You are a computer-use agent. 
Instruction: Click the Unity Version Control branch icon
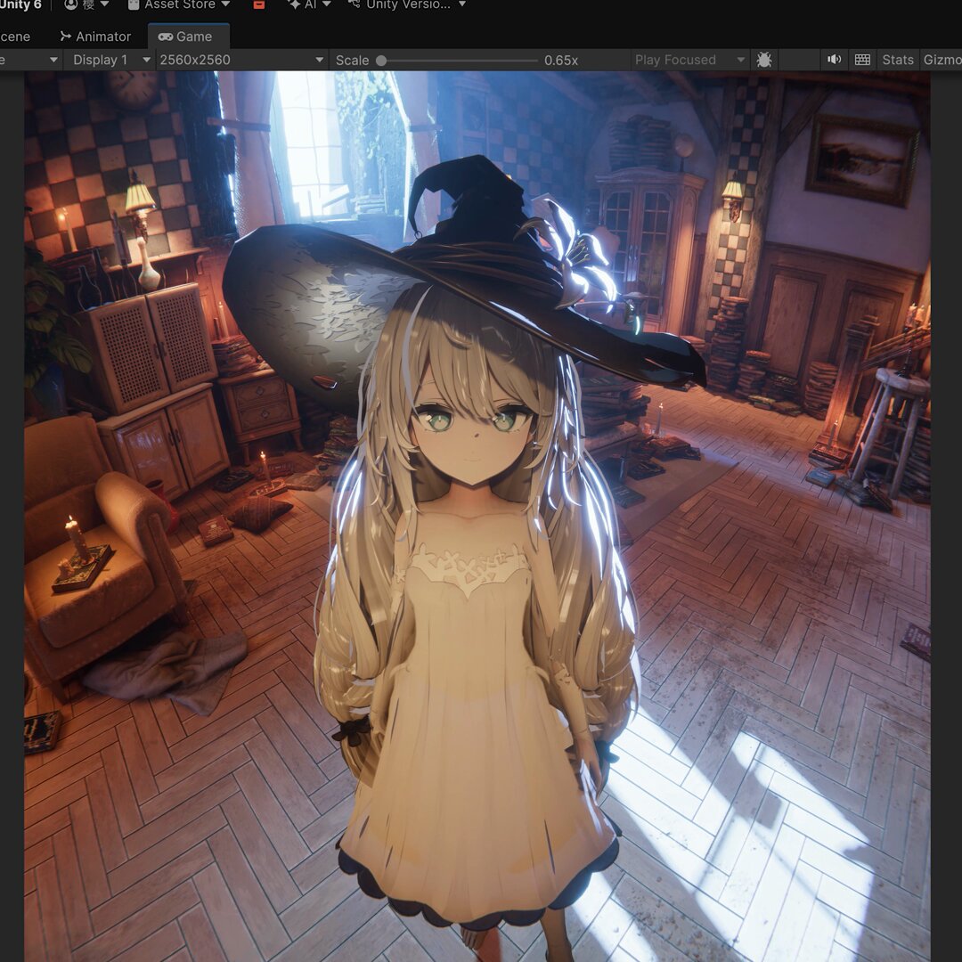coord(354,4)
